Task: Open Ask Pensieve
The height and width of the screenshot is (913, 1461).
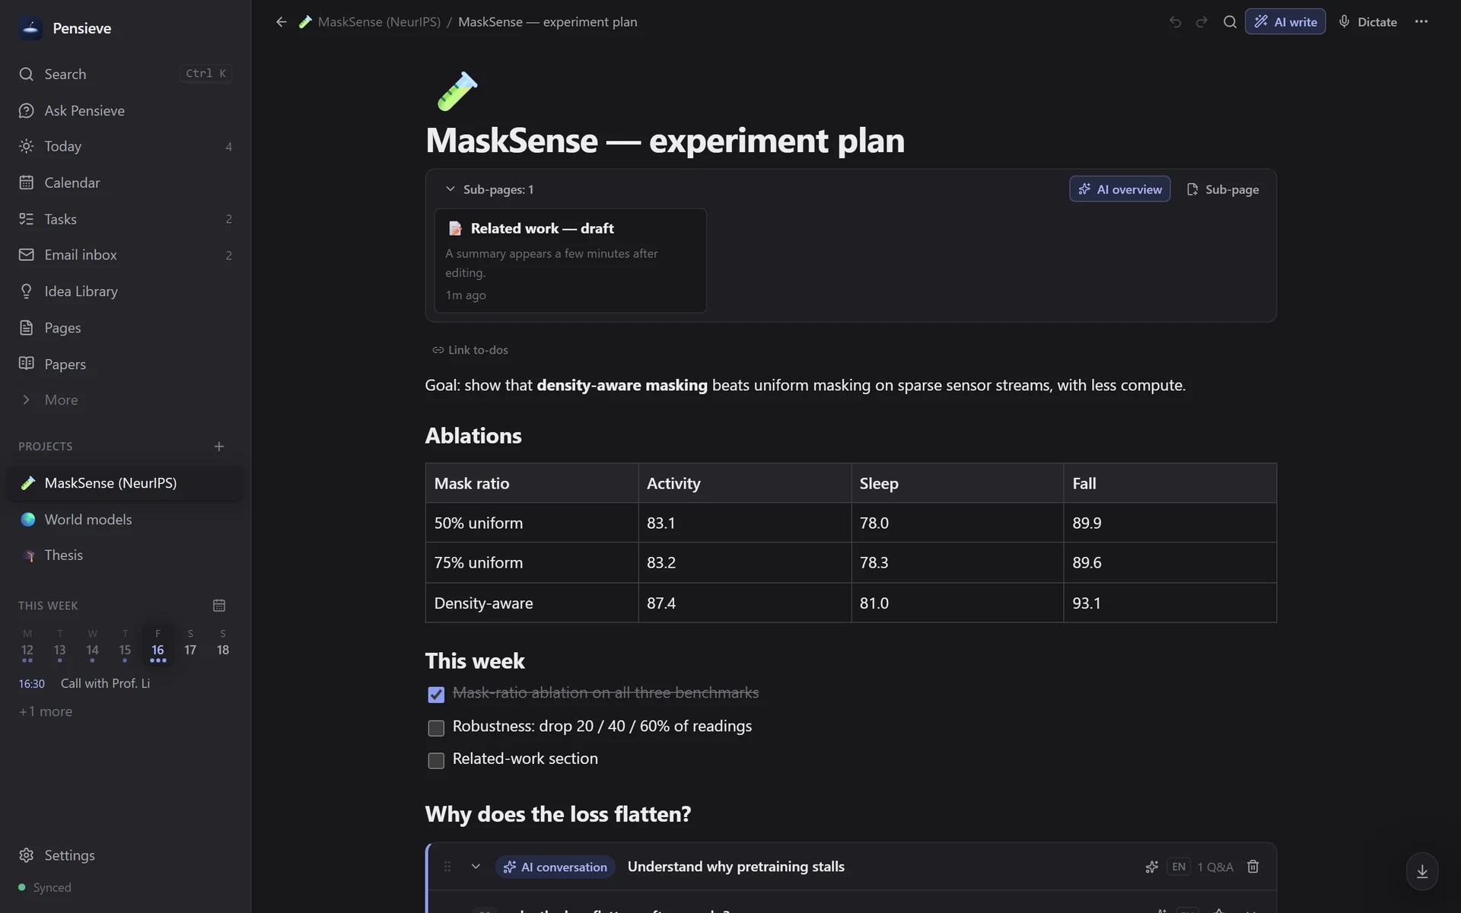Action: 126,110
